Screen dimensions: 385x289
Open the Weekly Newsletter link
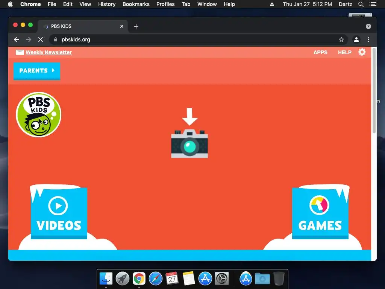pyautogui.click(x=49, y=52)
